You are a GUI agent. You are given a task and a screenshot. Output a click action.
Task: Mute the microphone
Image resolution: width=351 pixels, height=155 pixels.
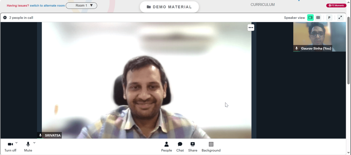pos(28,147)
